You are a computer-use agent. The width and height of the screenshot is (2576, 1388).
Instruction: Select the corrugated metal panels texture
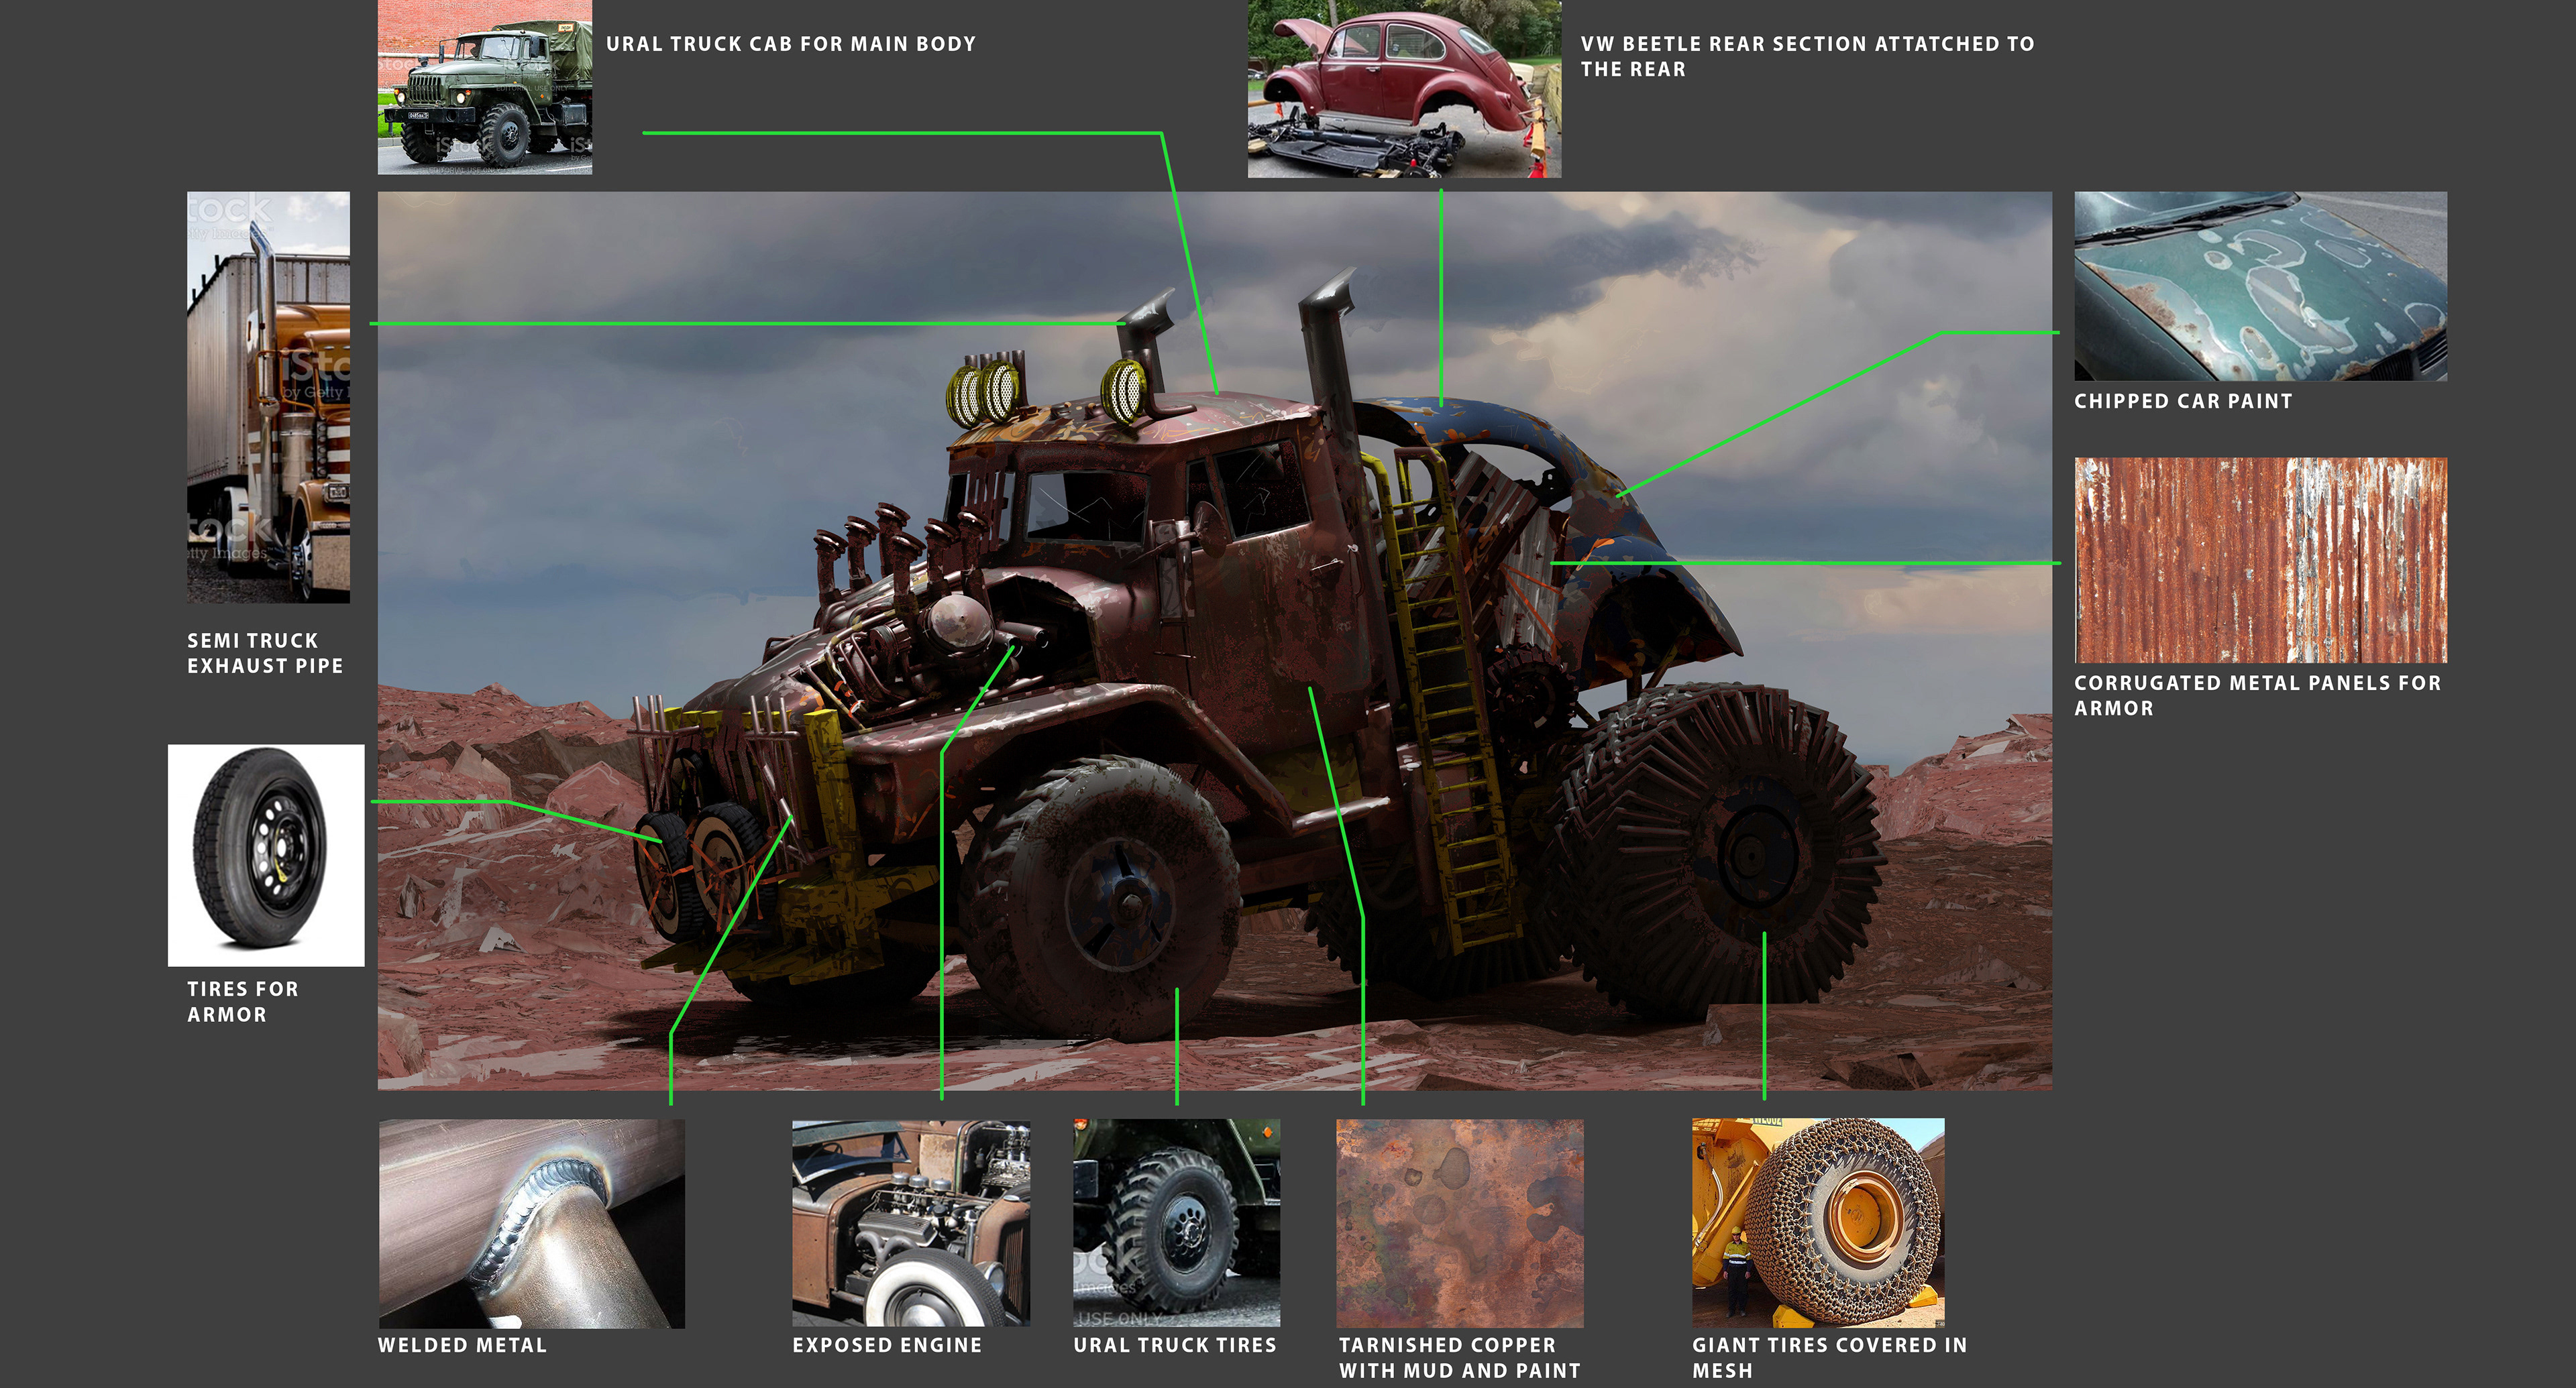tap(2260, 560)
